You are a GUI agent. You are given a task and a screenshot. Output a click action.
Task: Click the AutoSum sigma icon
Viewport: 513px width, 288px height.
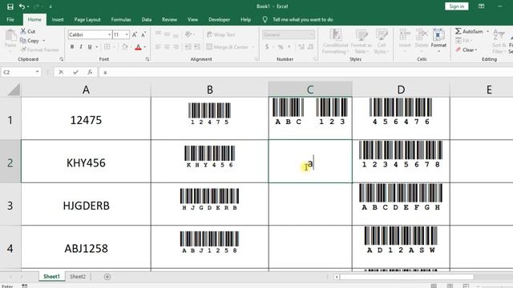pyautogui.click(x=458, y=31)
